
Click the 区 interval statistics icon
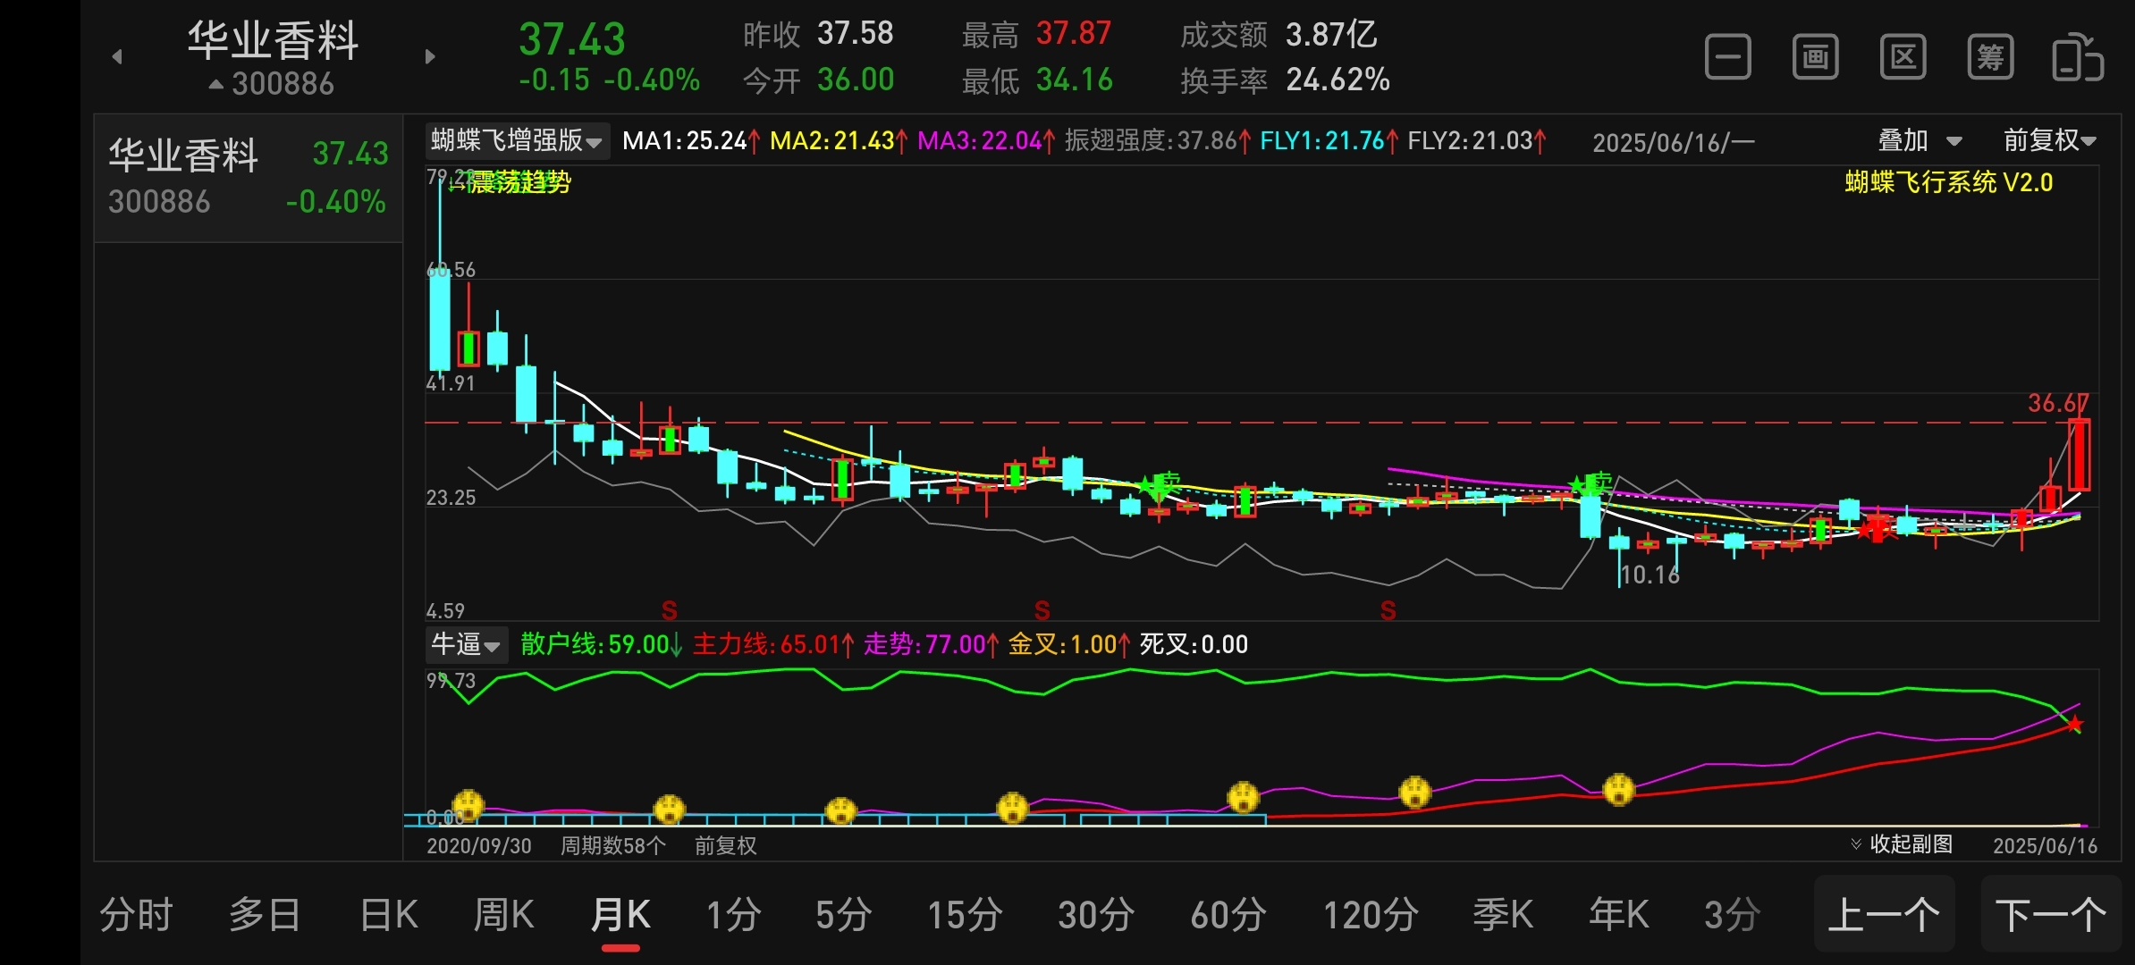pos(1903,58)
